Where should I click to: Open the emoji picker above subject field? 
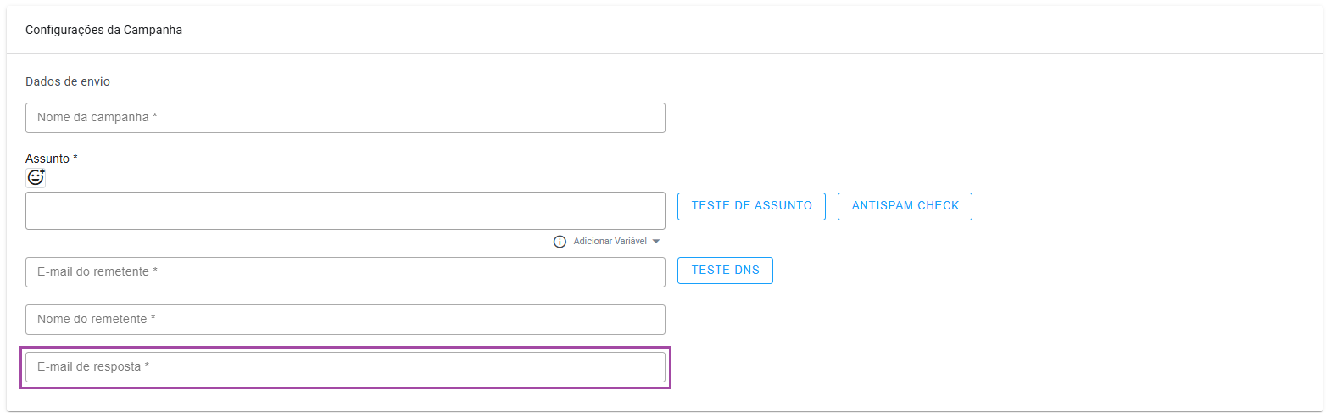pos(36,177)
